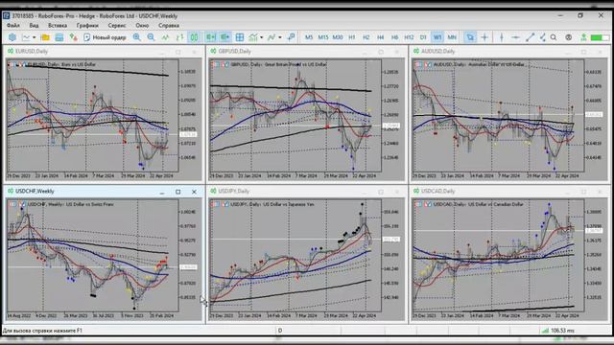Activate the USDCAD,Daily chart window title
The height and width of the screenshot is (345, 614).
click(x=437, y=192)
